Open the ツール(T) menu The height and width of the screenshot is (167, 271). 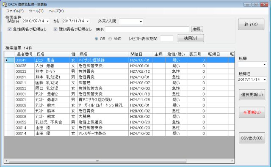36,11
